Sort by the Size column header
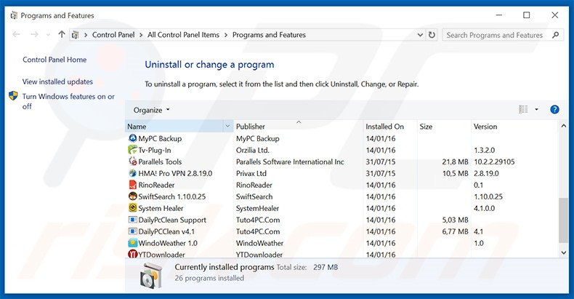The width and height of the screenshot is (574, 299). (444, 126)
